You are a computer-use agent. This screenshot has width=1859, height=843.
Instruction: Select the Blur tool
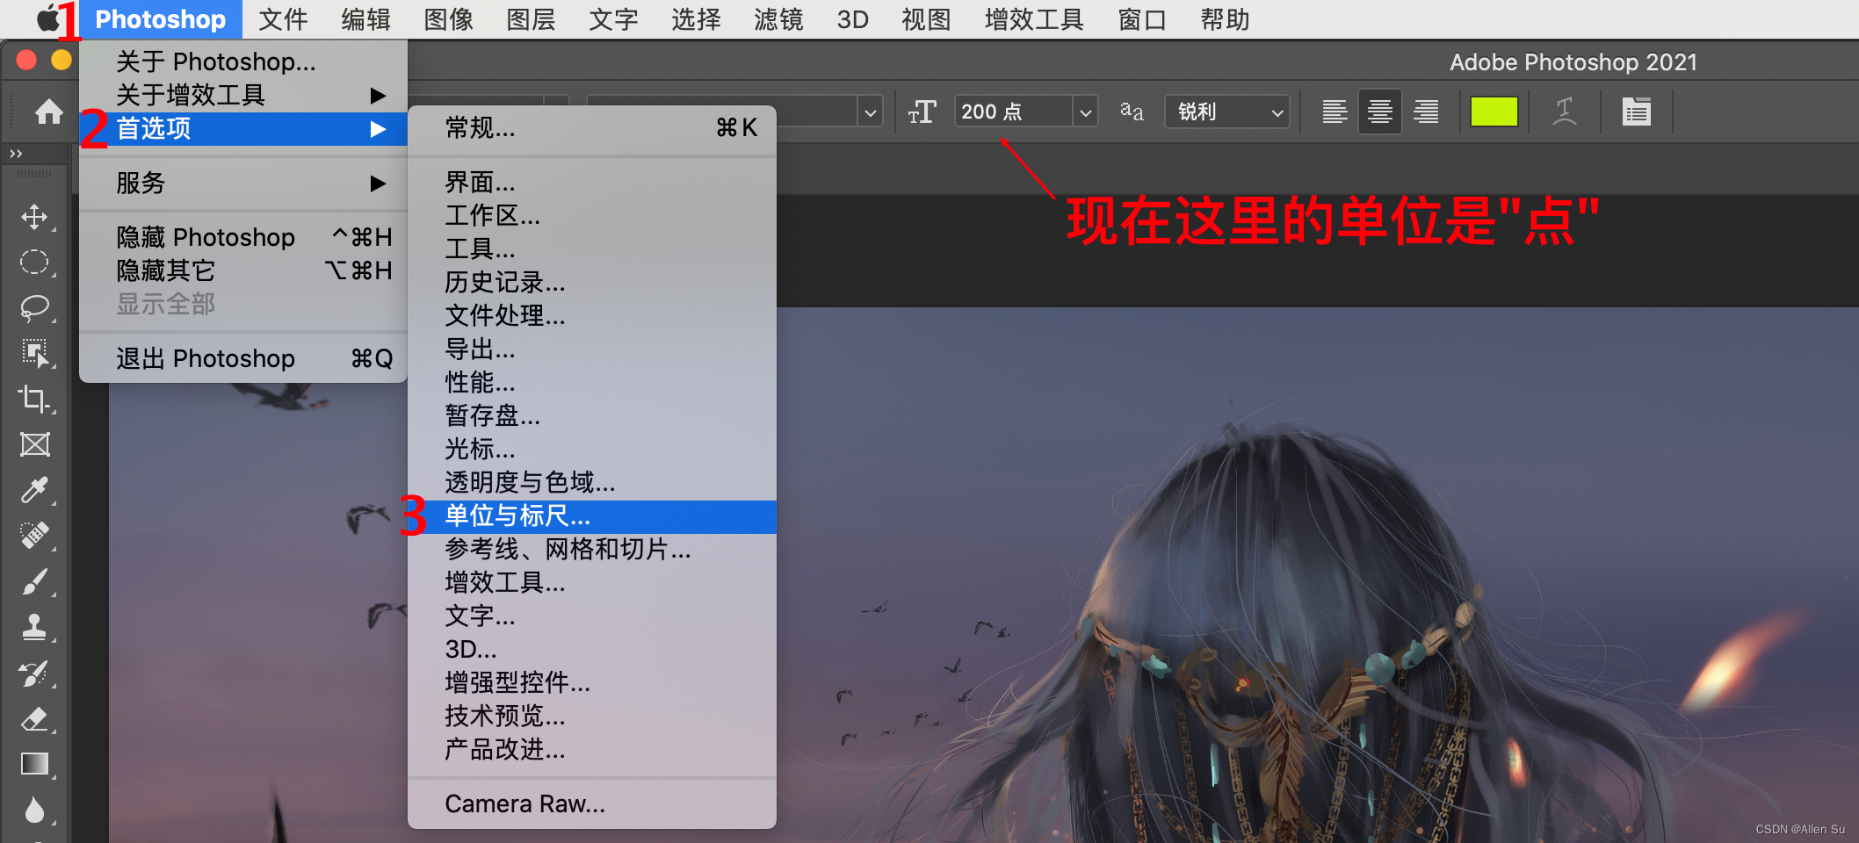35,811
